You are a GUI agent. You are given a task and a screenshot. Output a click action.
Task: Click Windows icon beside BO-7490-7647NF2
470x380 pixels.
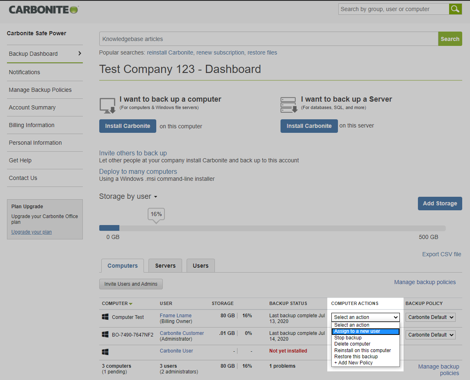click(105, 334)
